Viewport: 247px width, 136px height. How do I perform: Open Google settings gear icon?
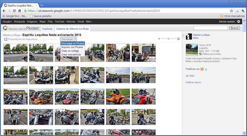pyautogui.click(x=239, y=22)
